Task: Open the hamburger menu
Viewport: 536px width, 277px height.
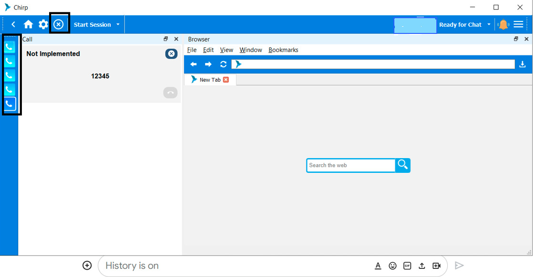Action: coord(518,24)
